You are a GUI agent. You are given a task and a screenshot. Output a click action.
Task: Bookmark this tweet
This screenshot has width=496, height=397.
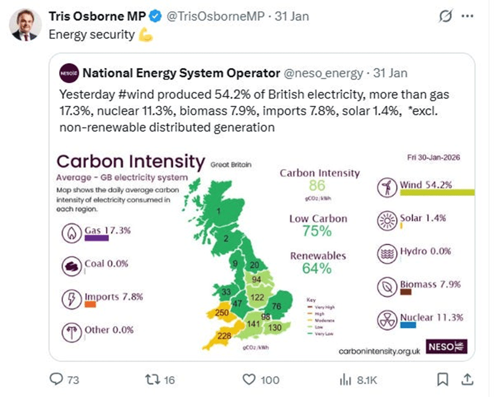point(442,379)
